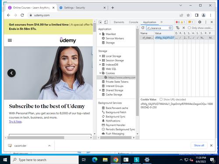Open the Chrome side panel icon

click(x=197, y=15)
